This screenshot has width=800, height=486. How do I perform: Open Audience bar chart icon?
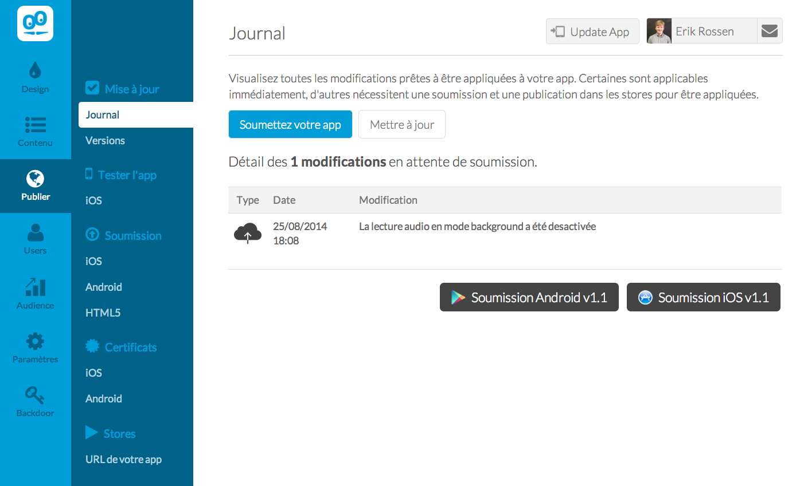[x=35, y=287]
